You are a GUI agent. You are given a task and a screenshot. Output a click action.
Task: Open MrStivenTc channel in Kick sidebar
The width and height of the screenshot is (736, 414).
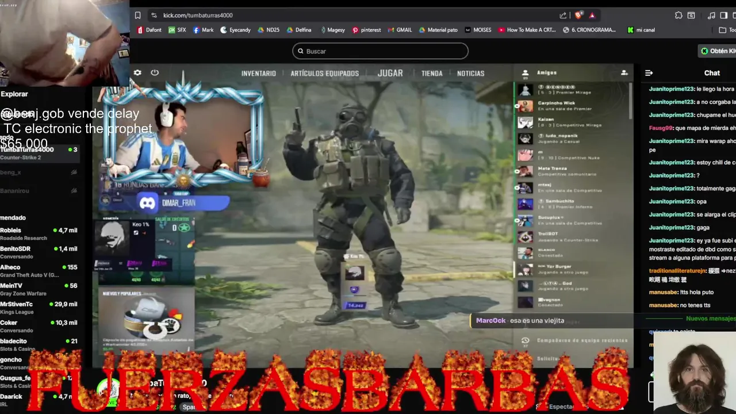(x=39, y=308)
